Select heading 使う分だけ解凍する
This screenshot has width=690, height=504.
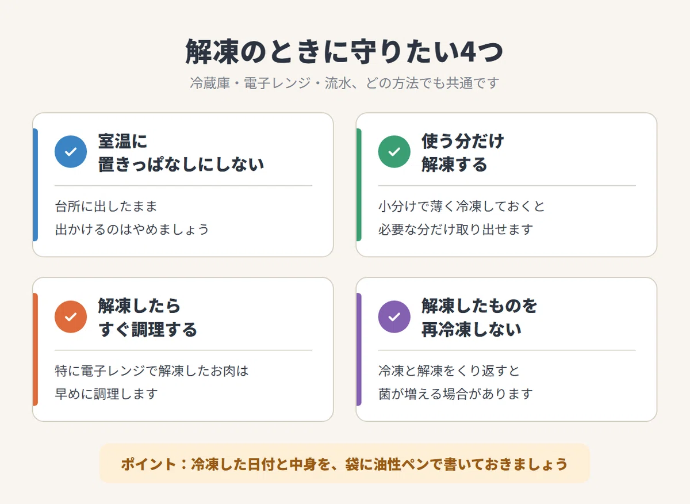463,152
